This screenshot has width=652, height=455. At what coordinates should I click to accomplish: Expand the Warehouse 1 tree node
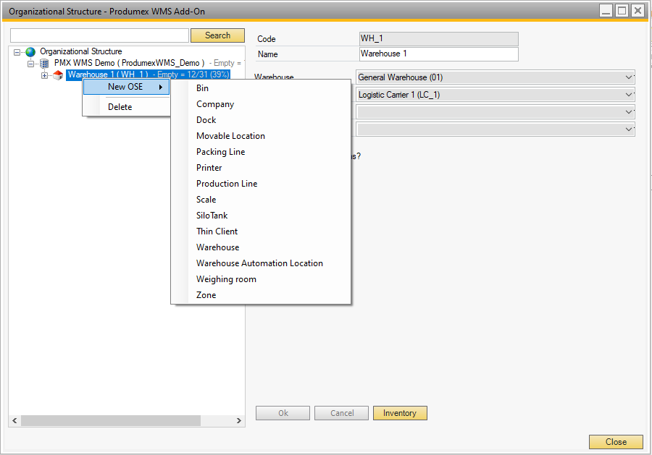pos(45,75)
